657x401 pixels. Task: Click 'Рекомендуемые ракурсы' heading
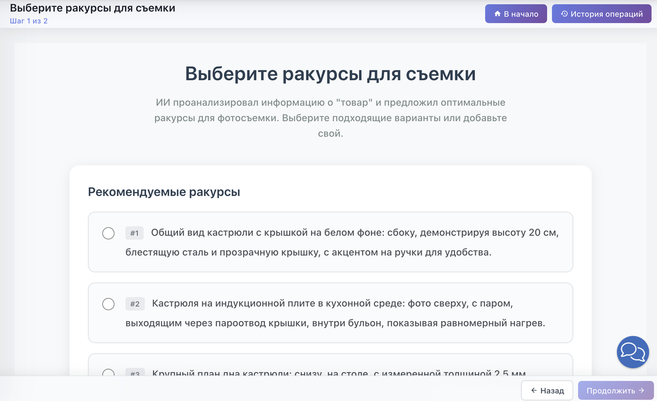(x=164, y=192)
